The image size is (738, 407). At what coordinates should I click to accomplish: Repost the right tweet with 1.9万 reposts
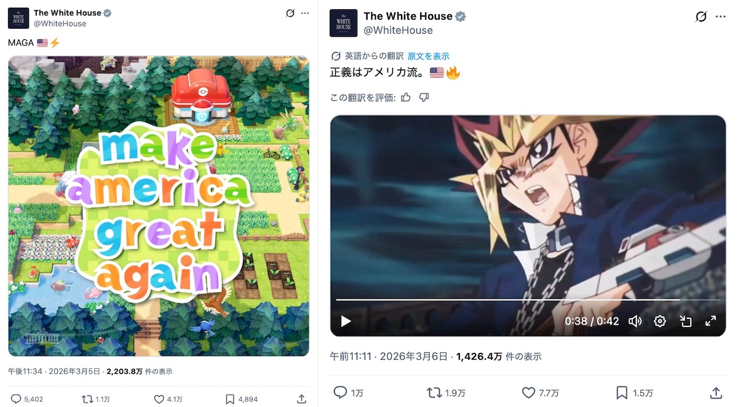coord(434,392)
